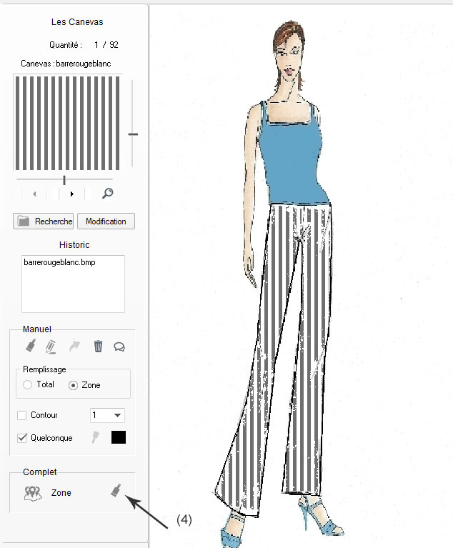Click the map zone icon in Complet
Viewport: 453px width, 548px height.
click(33, 492)
